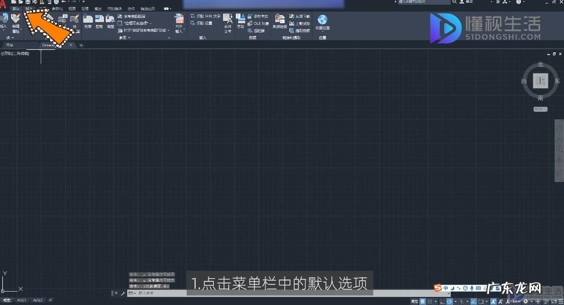
Task: Close the Drawing document tab
Action: pyautogui.click(x=71, y=45)
